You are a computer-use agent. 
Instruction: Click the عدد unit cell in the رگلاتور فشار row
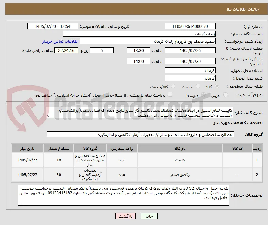click(122, 175)
